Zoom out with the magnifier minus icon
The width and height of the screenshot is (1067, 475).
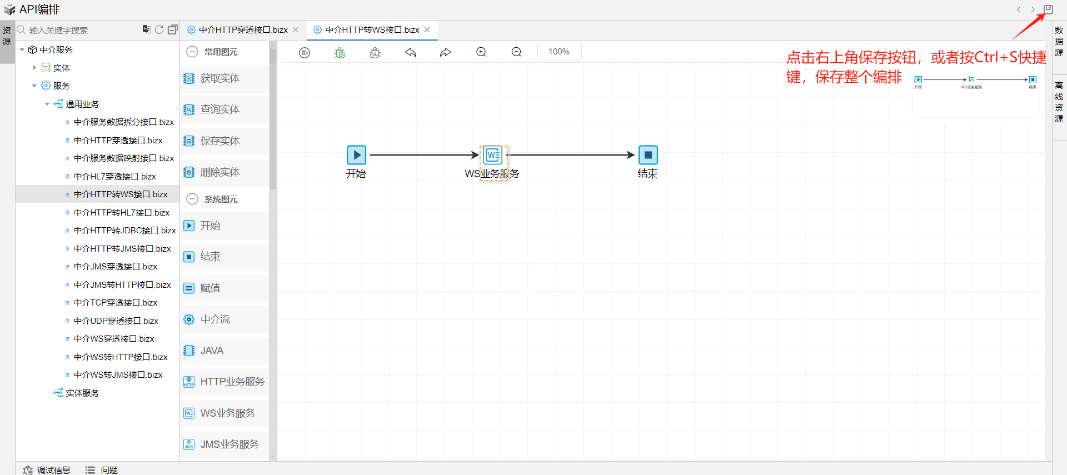coord(516,52)
